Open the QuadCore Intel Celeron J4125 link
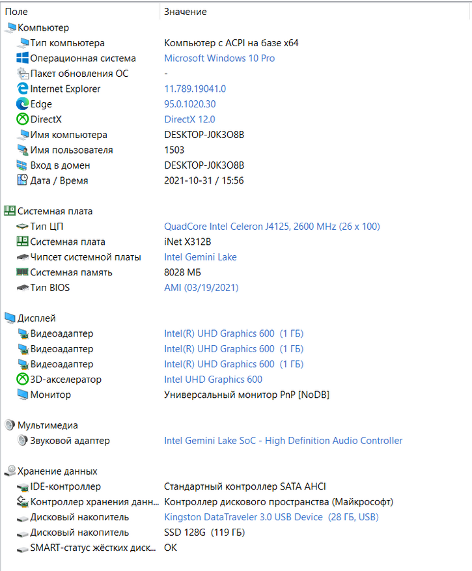 pos(271,226)
